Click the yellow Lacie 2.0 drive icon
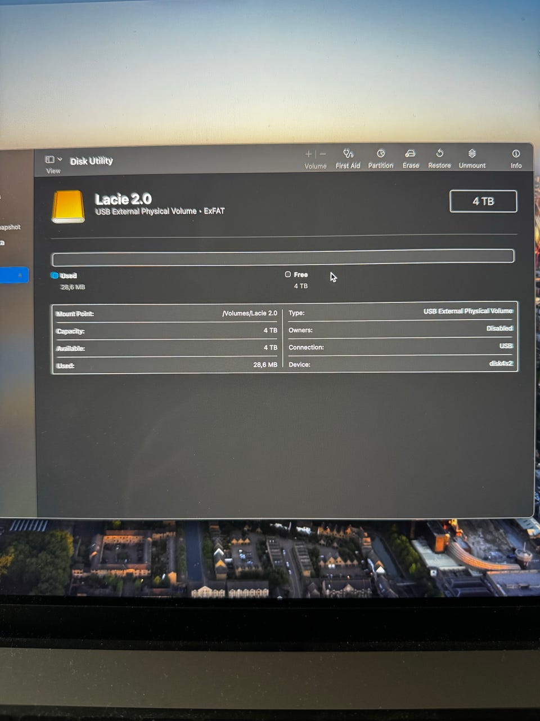Viewport: 540px width, 721px height. 68,206
